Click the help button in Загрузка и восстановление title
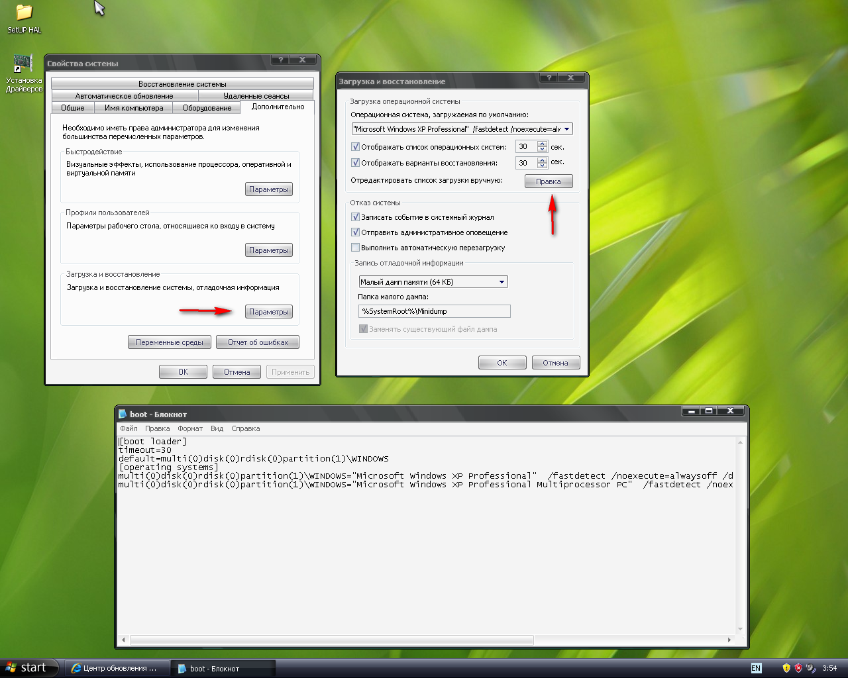The height and width of the screenshot is (678, 848). (549, 77)
